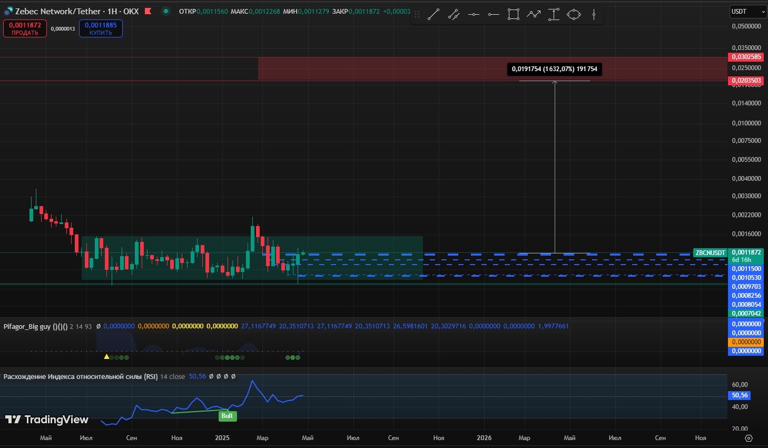
Task: Click the red 0,0011872 ПРОДАТЬ sell button
Action: pyautogui.click(x=25, y=28)
